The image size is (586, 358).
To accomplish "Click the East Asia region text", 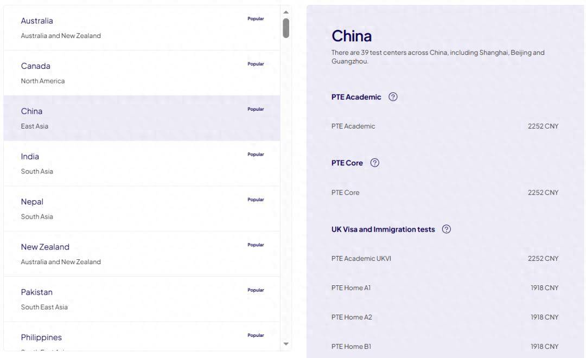I will click(x=34, y=126).
